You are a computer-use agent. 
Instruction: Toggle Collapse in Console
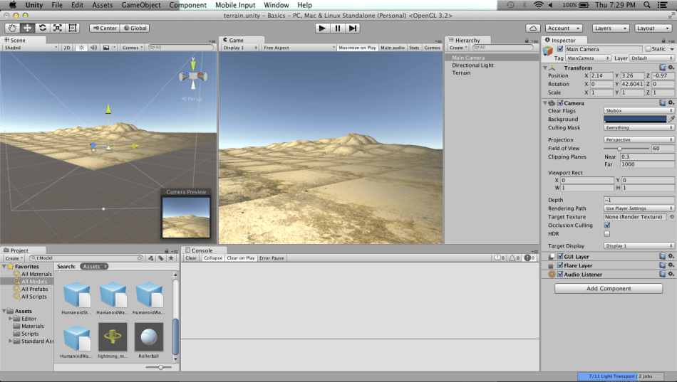213,258
